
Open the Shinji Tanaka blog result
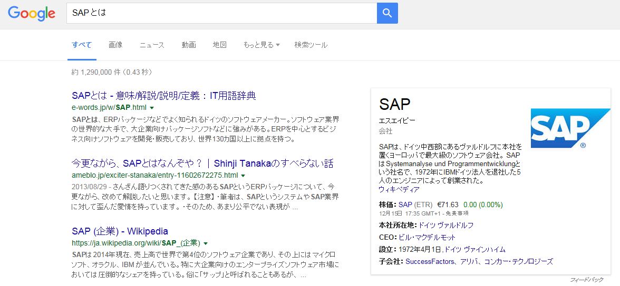pyautogui.click(x=202, y=164)
